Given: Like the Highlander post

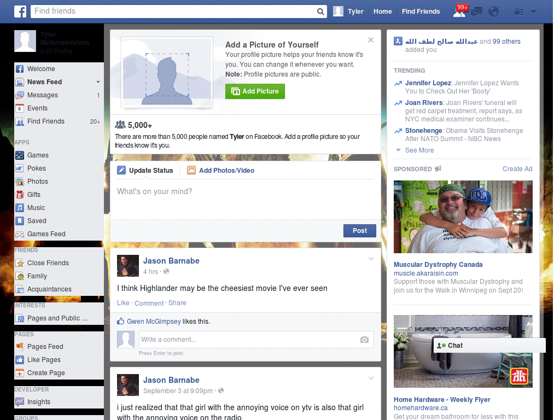Looking at the screenshot, I should 123,303.
